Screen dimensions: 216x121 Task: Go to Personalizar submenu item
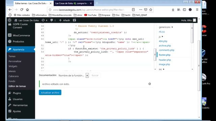[x=15, y=61]
